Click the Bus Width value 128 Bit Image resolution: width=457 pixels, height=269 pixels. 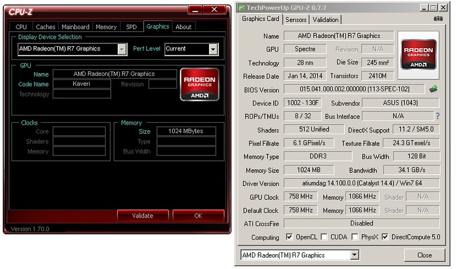(416, 156)
